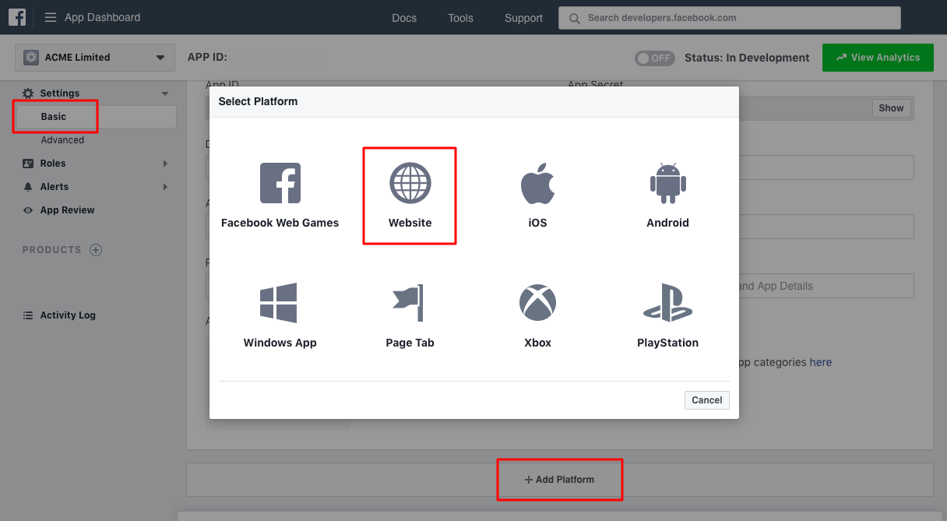Image resolution: width=947 pixels, height=521 pixels.
Task: Click the View Analytics button
Action: point(878,58)
